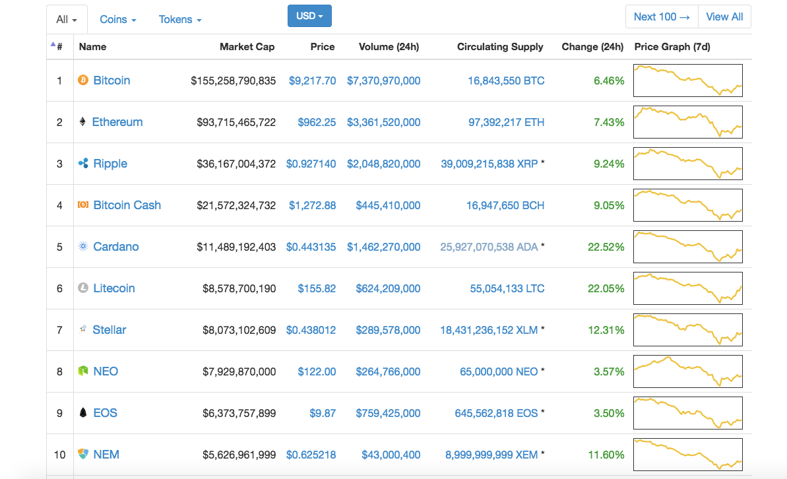Click Price Graph (7d) column header
This screenshot has width=787, height=479.
click(672, 47)
